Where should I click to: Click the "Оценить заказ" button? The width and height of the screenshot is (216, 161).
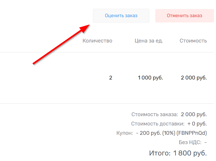click(121, 16)
